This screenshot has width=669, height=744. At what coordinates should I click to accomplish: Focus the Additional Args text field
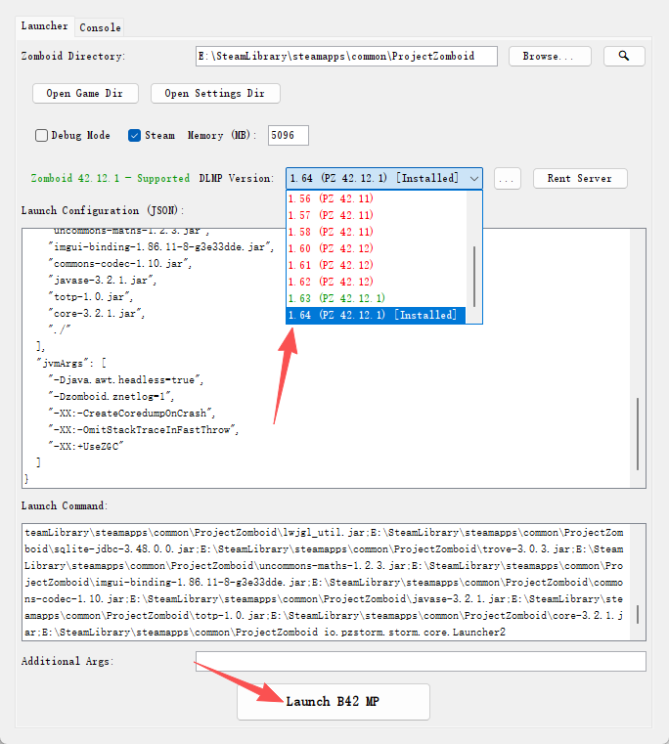(x=421, y=662)
